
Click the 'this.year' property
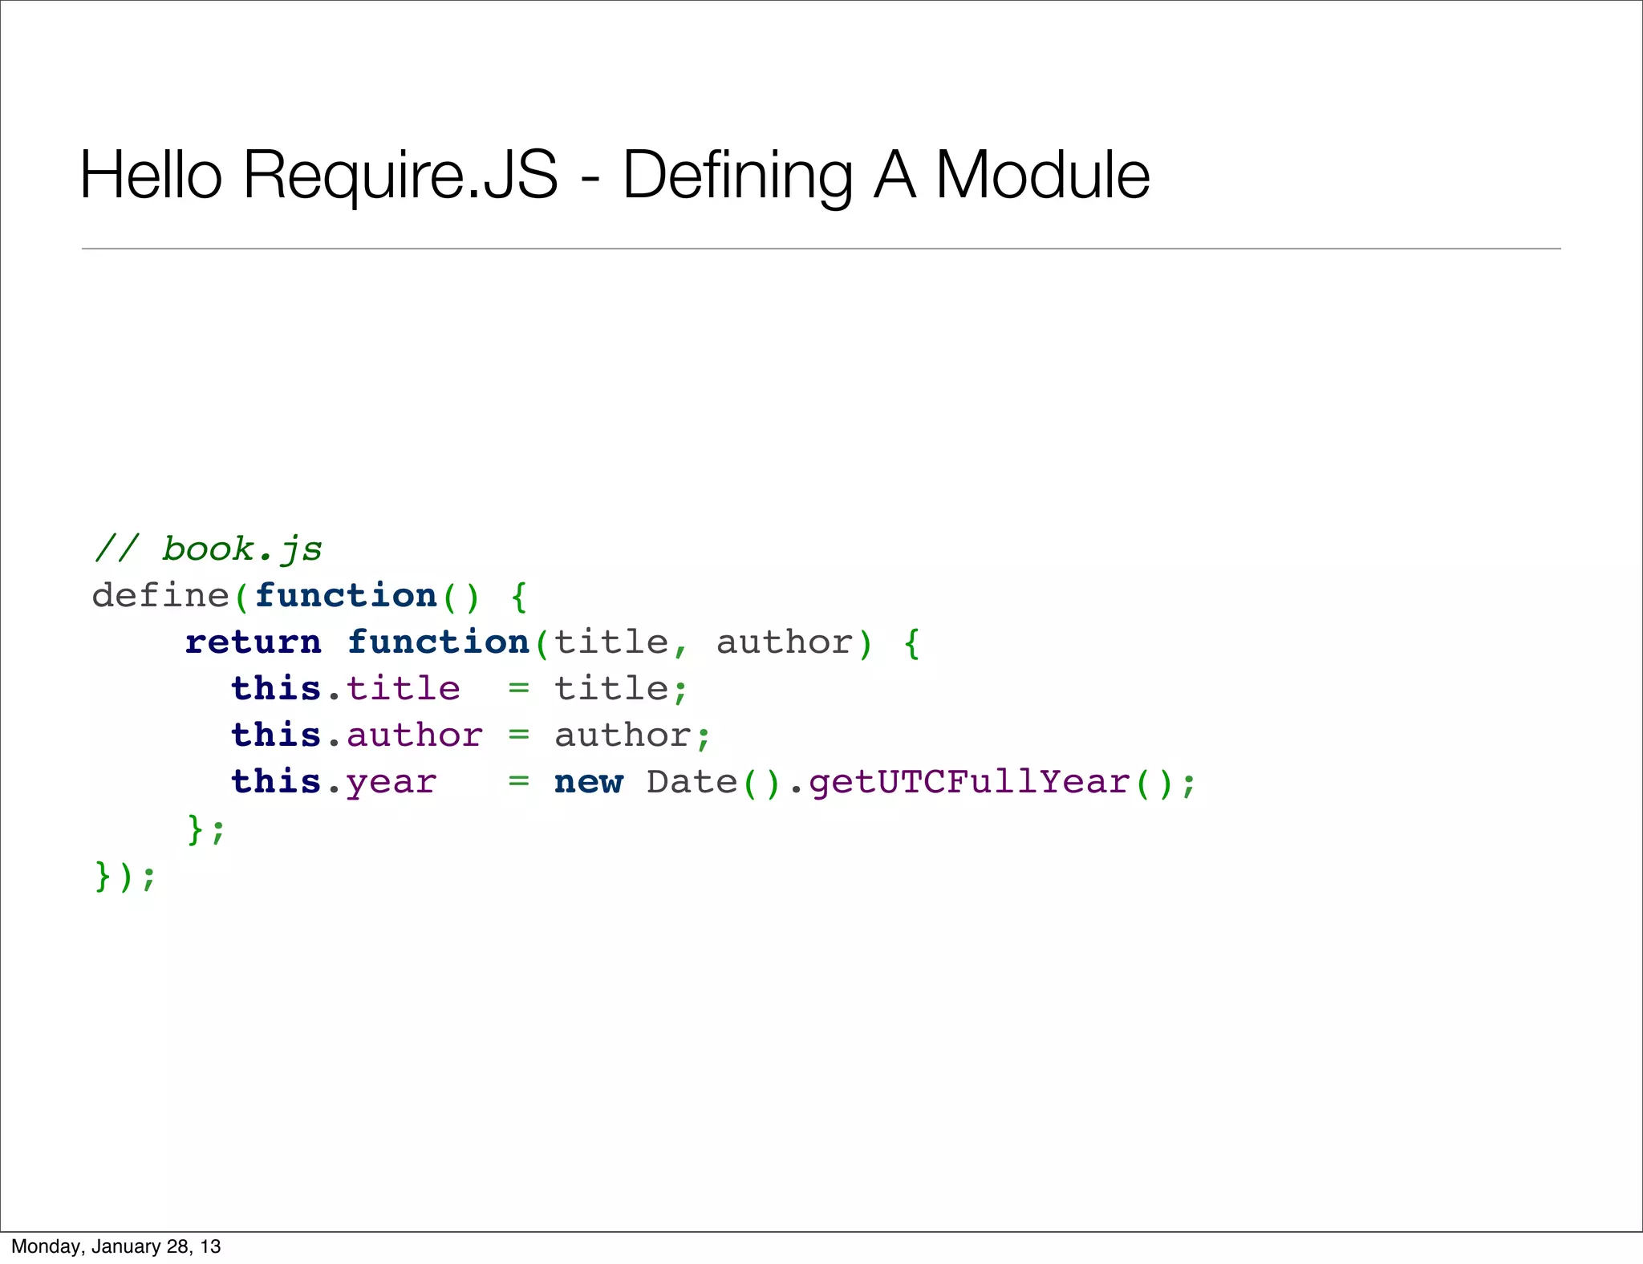(334, 782)
